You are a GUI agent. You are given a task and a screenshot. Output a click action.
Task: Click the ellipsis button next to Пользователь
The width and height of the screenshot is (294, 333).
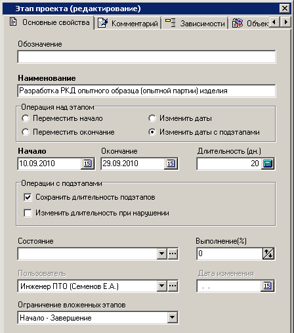(173, 286)
